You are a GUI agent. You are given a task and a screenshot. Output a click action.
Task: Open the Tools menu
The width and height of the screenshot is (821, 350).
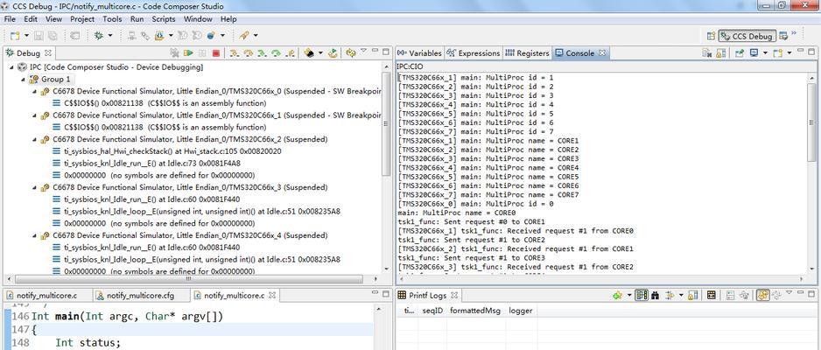[x=112, y=19]
